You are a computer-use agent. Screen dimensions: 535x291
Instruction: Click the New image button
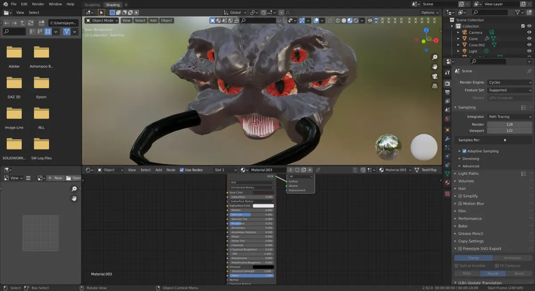point(55,178)
